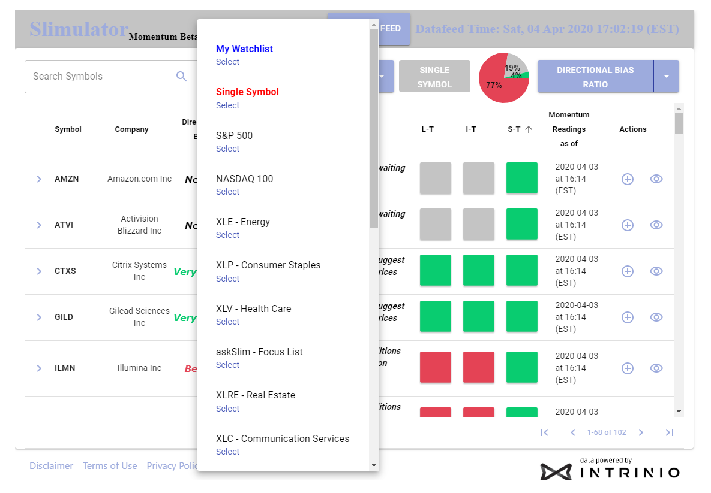View AMZN details with eye icon
This screenshot has height=493, width=711.
click(x=656, y=179)
